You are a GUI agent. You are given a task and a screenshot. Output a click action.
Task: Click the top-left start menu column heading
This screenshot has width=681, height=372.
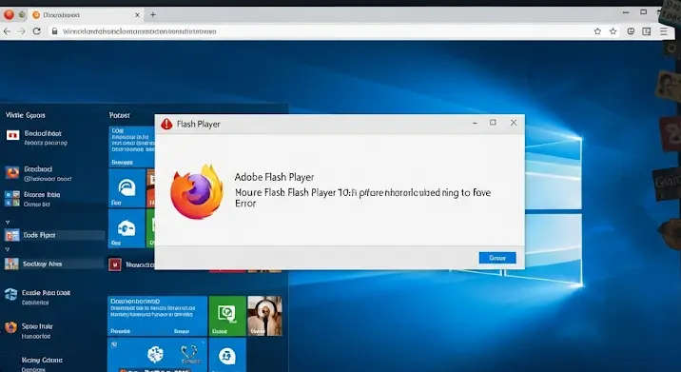pyautogui.click(x=25, y=115)
